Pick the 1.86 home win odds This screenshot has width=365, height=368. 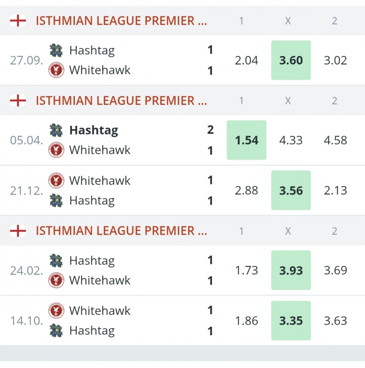246,321
